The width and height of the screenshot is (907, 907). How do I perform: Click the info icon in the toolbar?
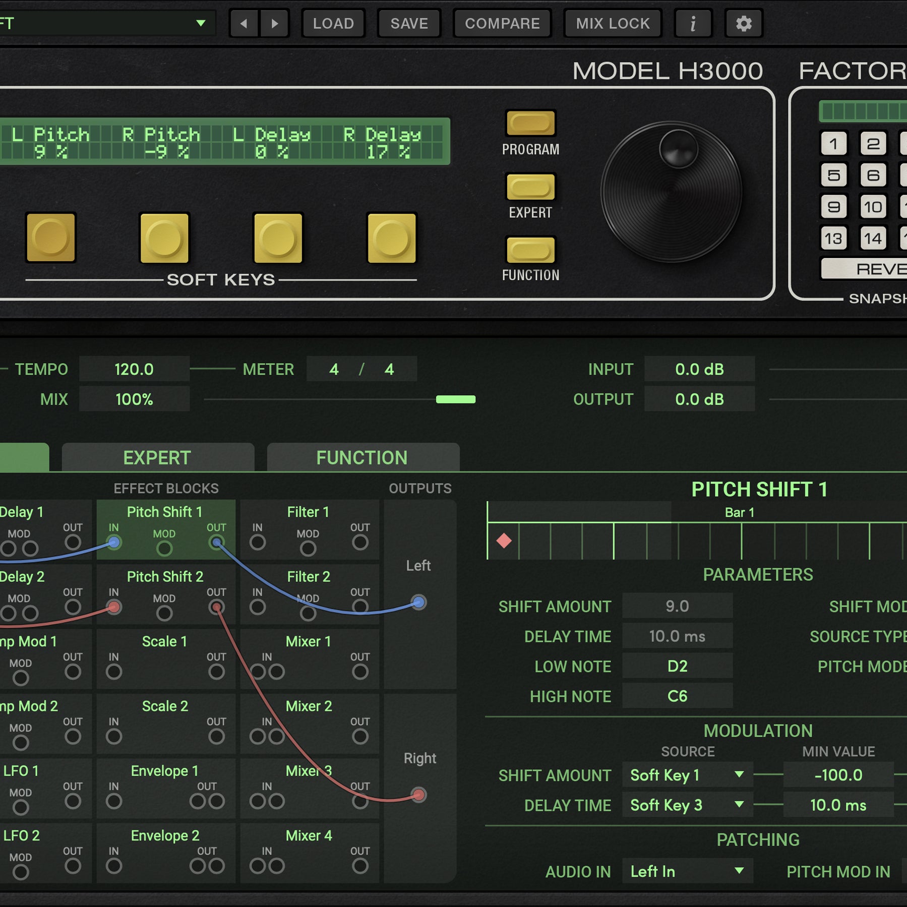click(693, 23)
